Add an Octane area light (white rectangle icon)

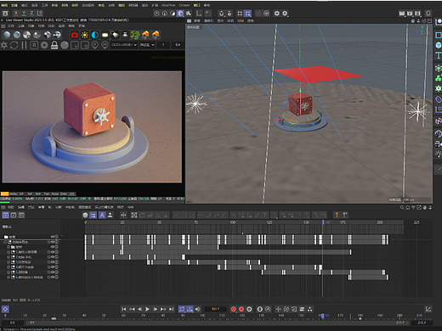tap(105, 35)
